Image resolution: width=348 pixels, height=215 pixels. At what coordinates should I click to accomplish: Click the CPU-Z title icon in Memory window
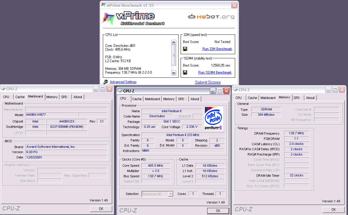pyautogui.click(x=235, y=90)
